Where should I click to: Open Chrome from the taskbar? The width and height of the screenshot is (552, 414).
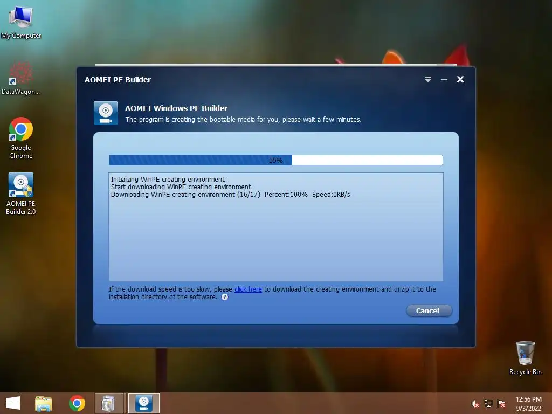pos(77,403)
